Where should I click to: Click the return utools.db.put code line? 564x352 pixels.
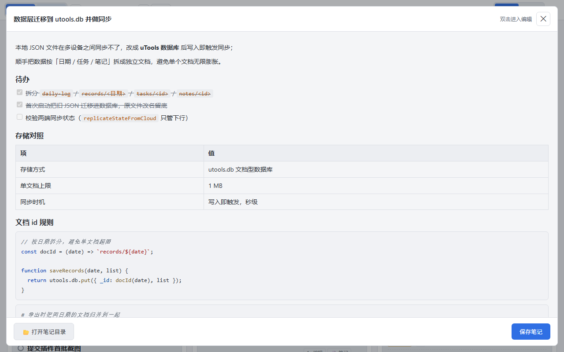click(104, 280)
